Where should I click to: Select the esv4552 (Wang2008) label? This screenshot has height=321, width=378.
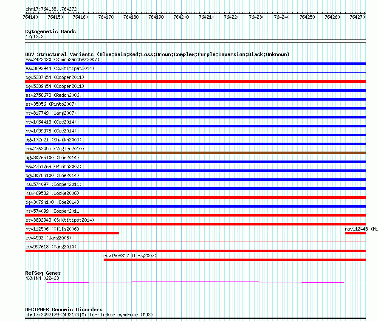[48, 238]
